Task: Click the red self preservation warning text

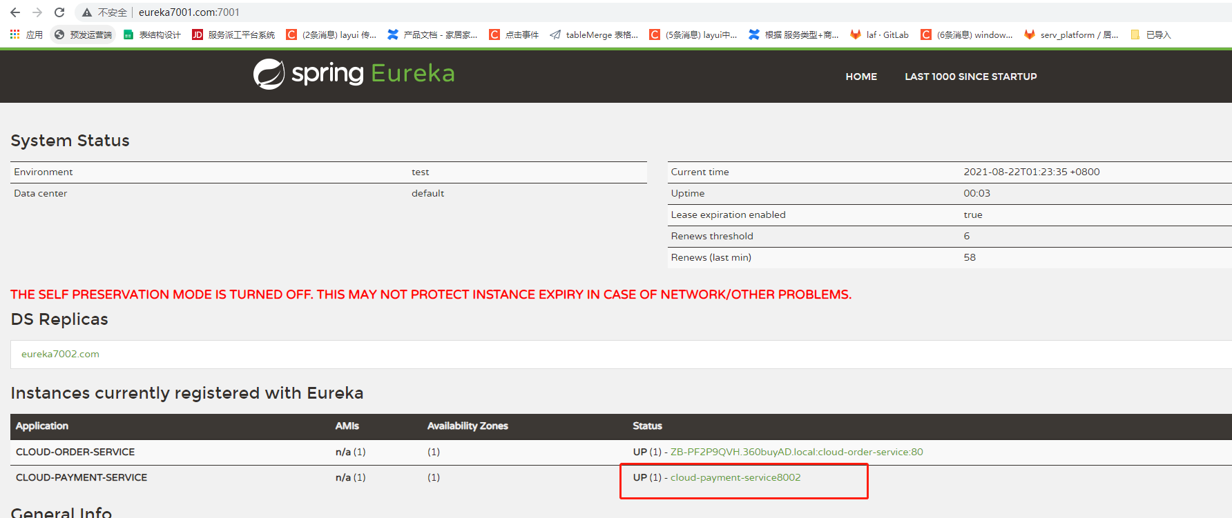Action: (431, 295)
